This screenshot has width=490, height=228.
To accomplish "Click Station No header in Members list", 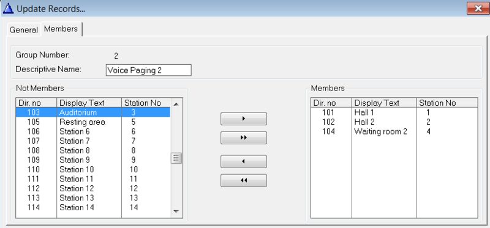I will coord(447,103).
